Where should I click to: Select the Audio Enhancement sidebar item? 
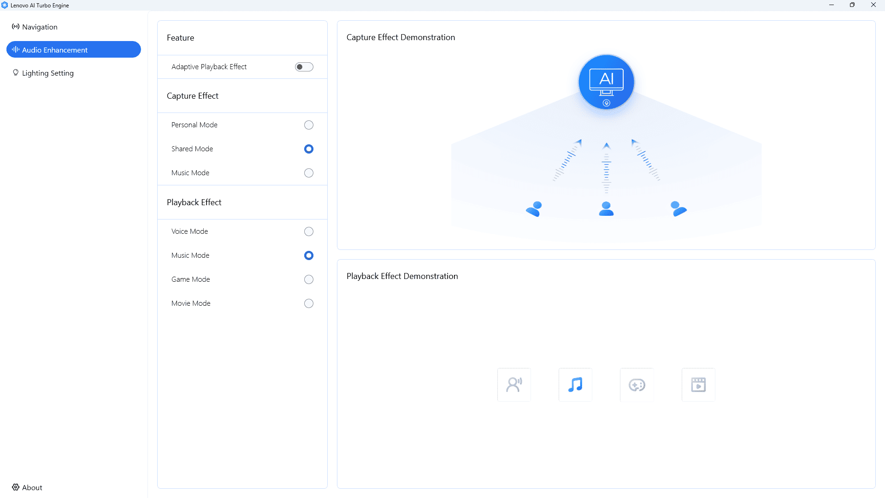74,50
